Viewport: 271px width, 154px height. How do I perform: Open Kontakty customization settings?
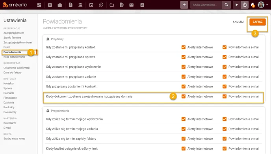(9, 83)
